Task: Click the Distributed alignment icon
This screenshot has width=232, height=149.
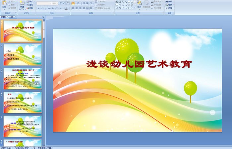Action: coord(87,8)
